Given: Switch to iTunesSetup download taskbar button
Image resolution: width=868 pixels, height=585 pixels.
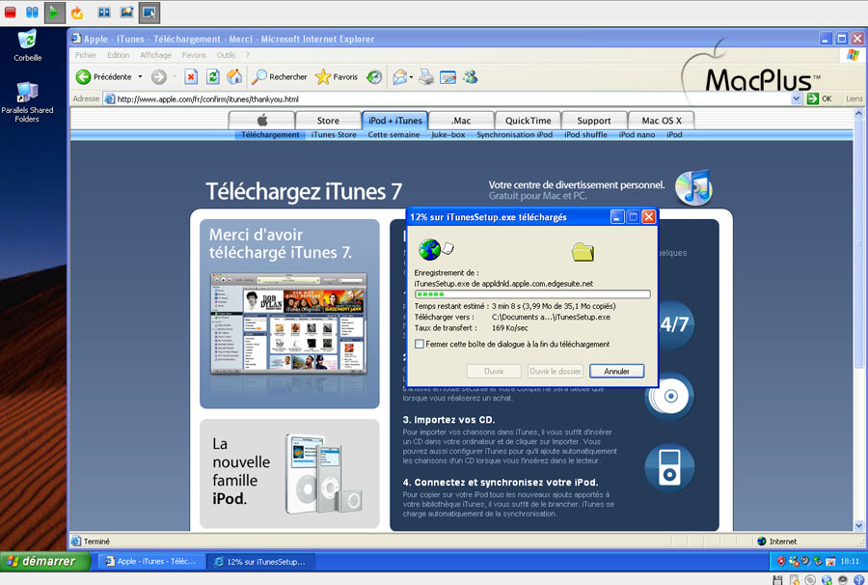Looking at the screenshot, I should [x=260, y=561].
